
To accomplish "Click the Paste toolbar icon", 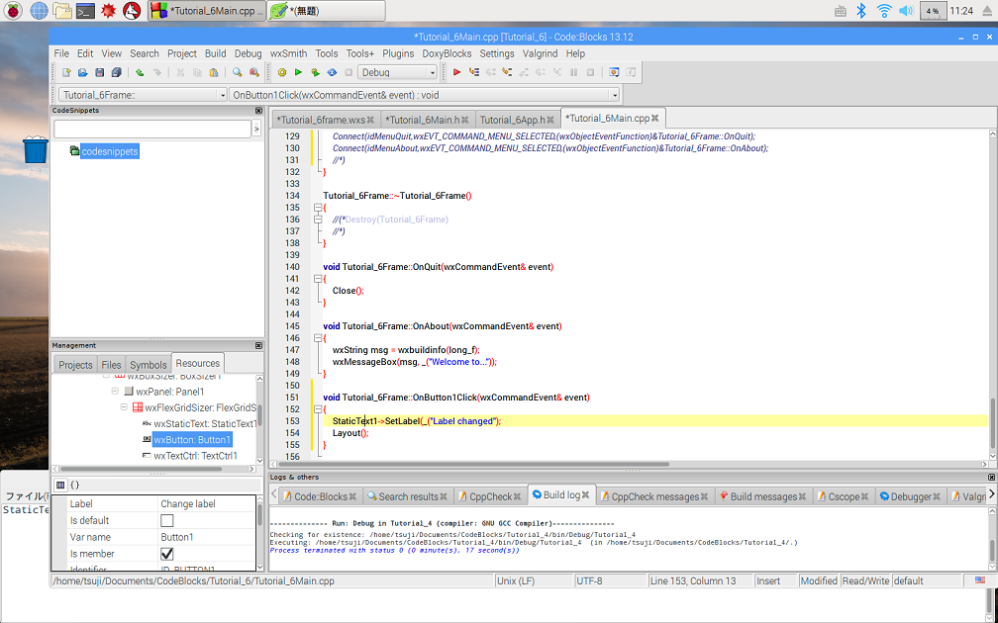I will point(214,72).
